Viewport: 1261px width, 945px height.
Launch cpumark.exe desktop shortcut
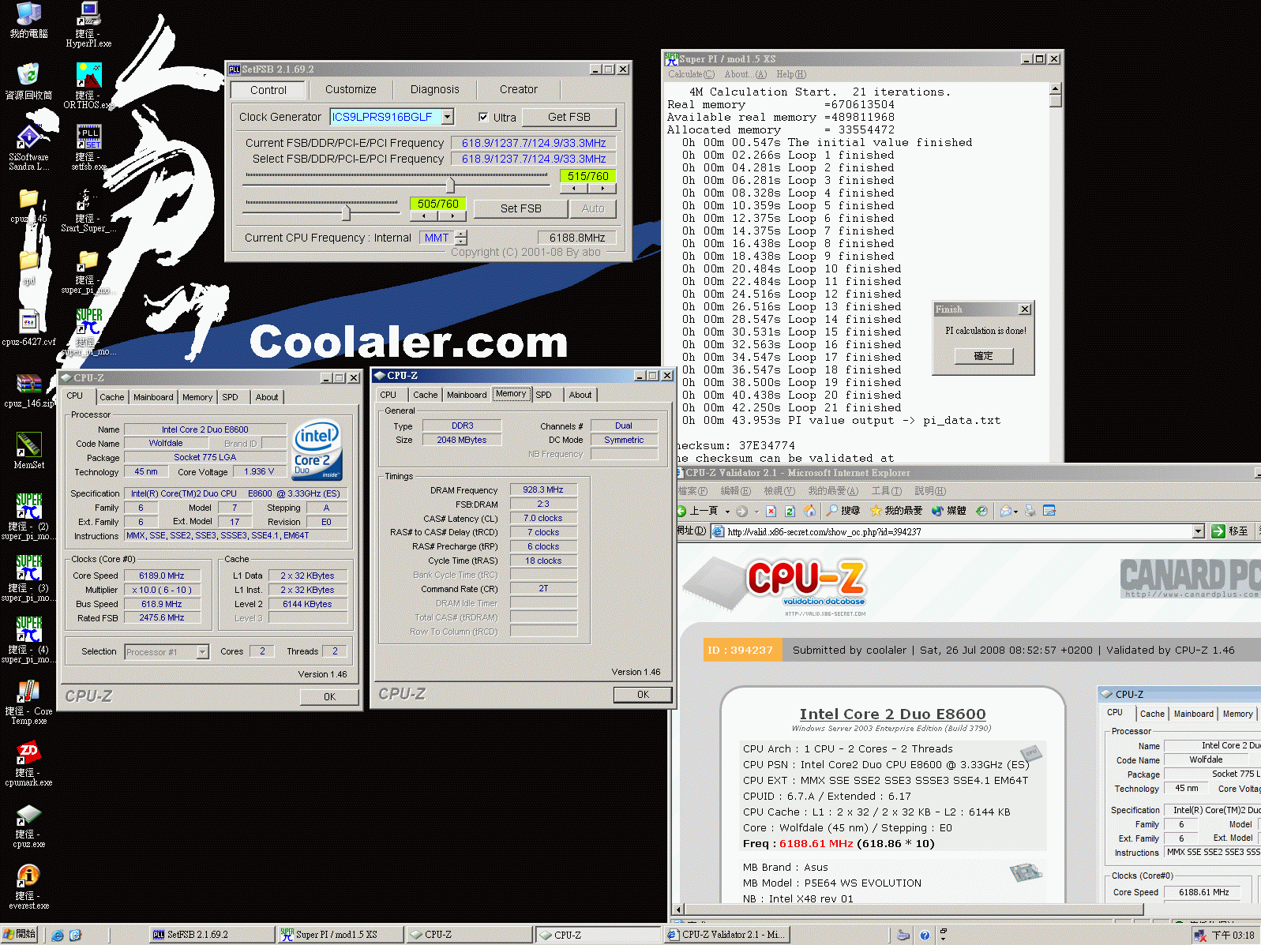(x=29, y=764)
